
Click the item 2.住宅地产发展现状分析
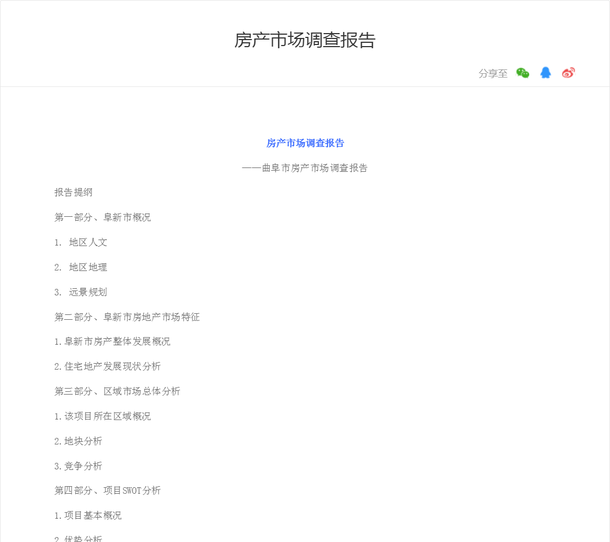point(108,366)
